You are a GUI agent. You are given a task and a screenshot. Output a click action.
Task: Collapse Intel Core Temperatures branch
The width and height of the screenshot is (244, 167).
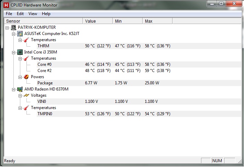[20, 59]
